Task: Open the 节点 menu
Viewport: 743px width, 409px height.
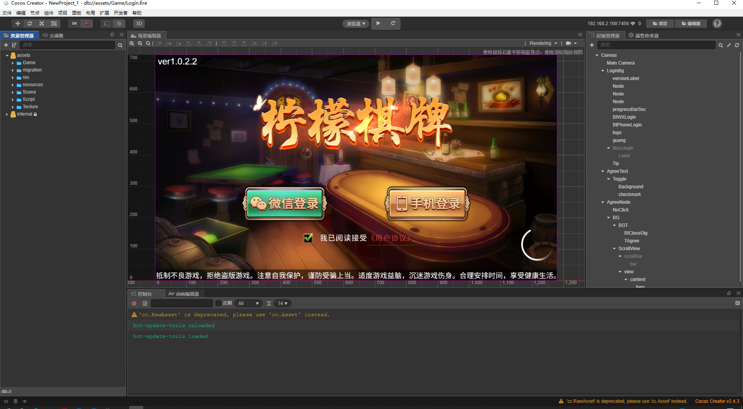Action: [x=35, y=13]
